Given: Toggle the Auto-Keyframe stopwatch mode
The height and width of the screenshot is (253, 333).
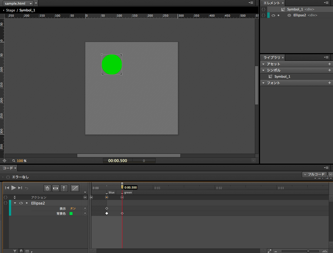Looking at the screenshot, I should coord(47,188).
